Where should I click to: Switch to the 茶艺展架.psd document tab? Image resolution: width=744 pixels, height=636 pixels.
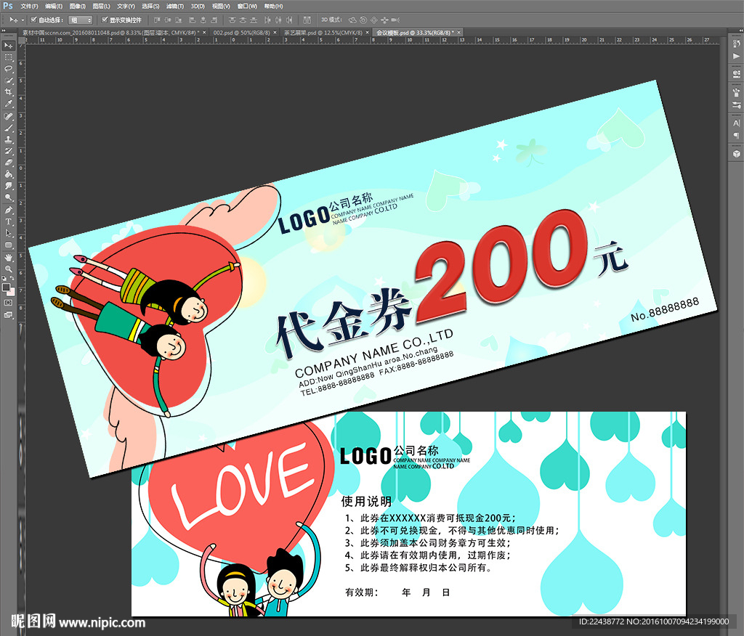[323, 33]
